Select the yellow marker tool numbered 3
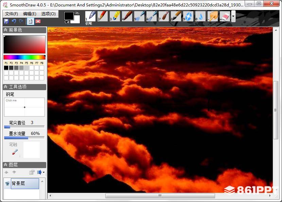The height and width of the screenshot is (202, 282). [115, 16]
